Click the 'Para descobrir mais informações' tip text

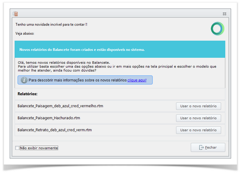(x=77, y=80)
